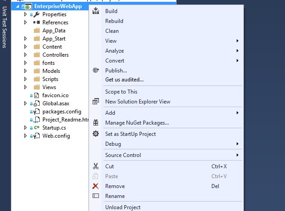Click the Global.asax file icon
The width and height of the screenshot is (285, 211).
(37, 103)
